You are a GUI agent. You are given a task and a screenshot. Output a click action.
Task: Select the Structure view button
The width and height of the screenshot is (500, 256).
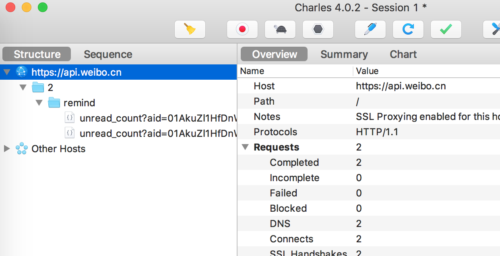[37, 54]
